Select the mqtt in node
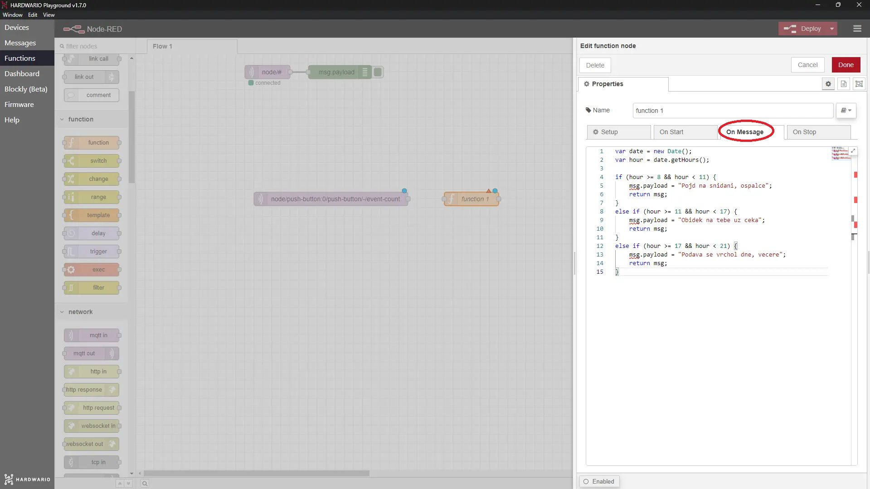Image resolution: width=870 pixels, height=489 pixels. click(92, 335)
